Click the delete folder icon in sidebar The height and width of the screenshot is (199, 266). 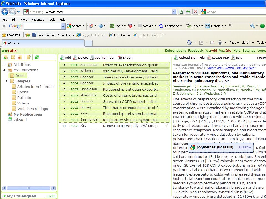coord(20,57)
